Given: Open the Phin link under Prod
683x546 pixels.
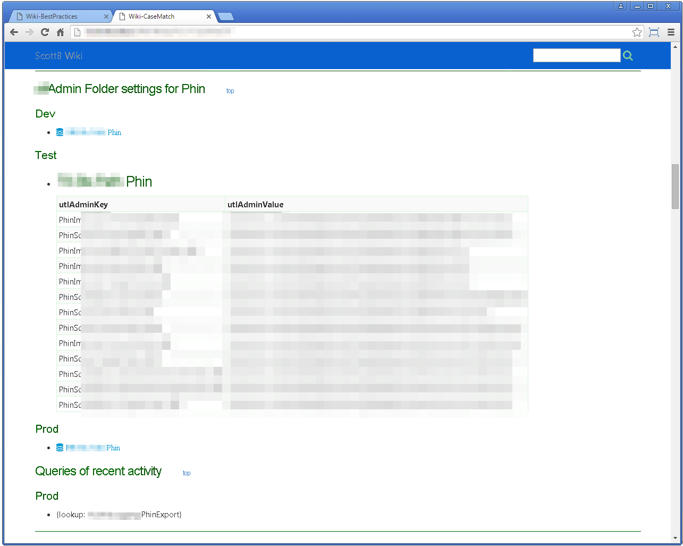Looking at the screenshot, I should (x=113, y=448).
